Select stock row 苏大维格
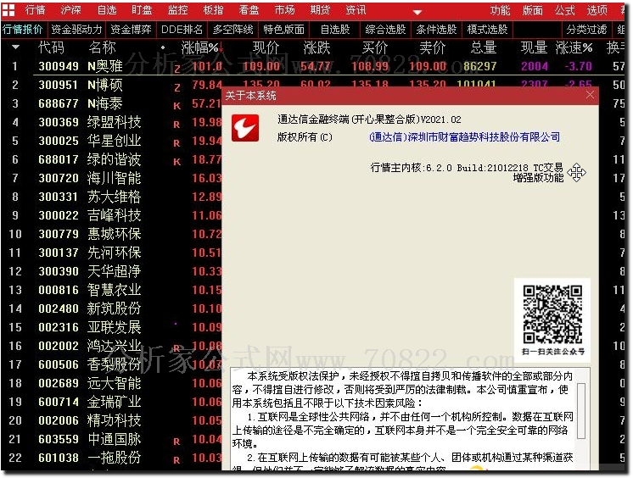 112,197
